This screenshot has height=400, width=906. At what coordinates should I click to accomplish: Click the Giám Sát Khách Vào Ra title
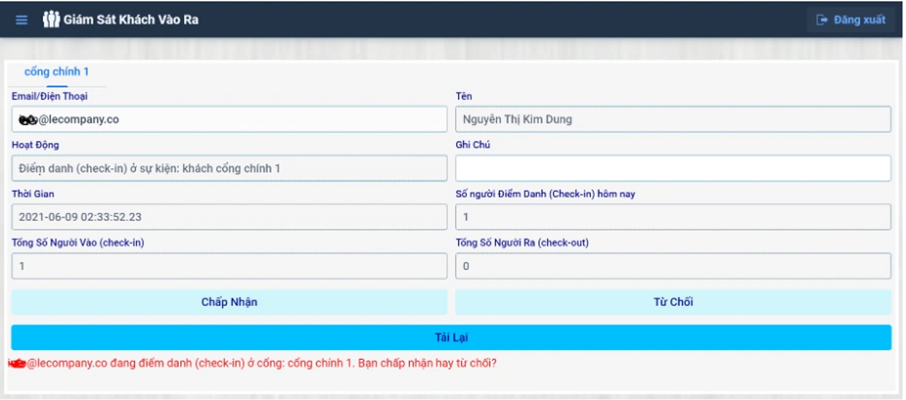click(131, 20)
